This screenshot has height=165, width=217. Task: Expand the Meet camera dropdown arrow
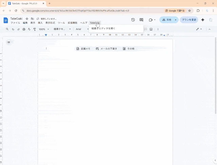155,20
